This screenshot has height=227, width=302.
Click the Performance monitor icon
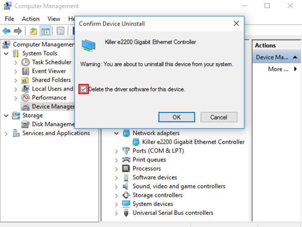[26, 97]
